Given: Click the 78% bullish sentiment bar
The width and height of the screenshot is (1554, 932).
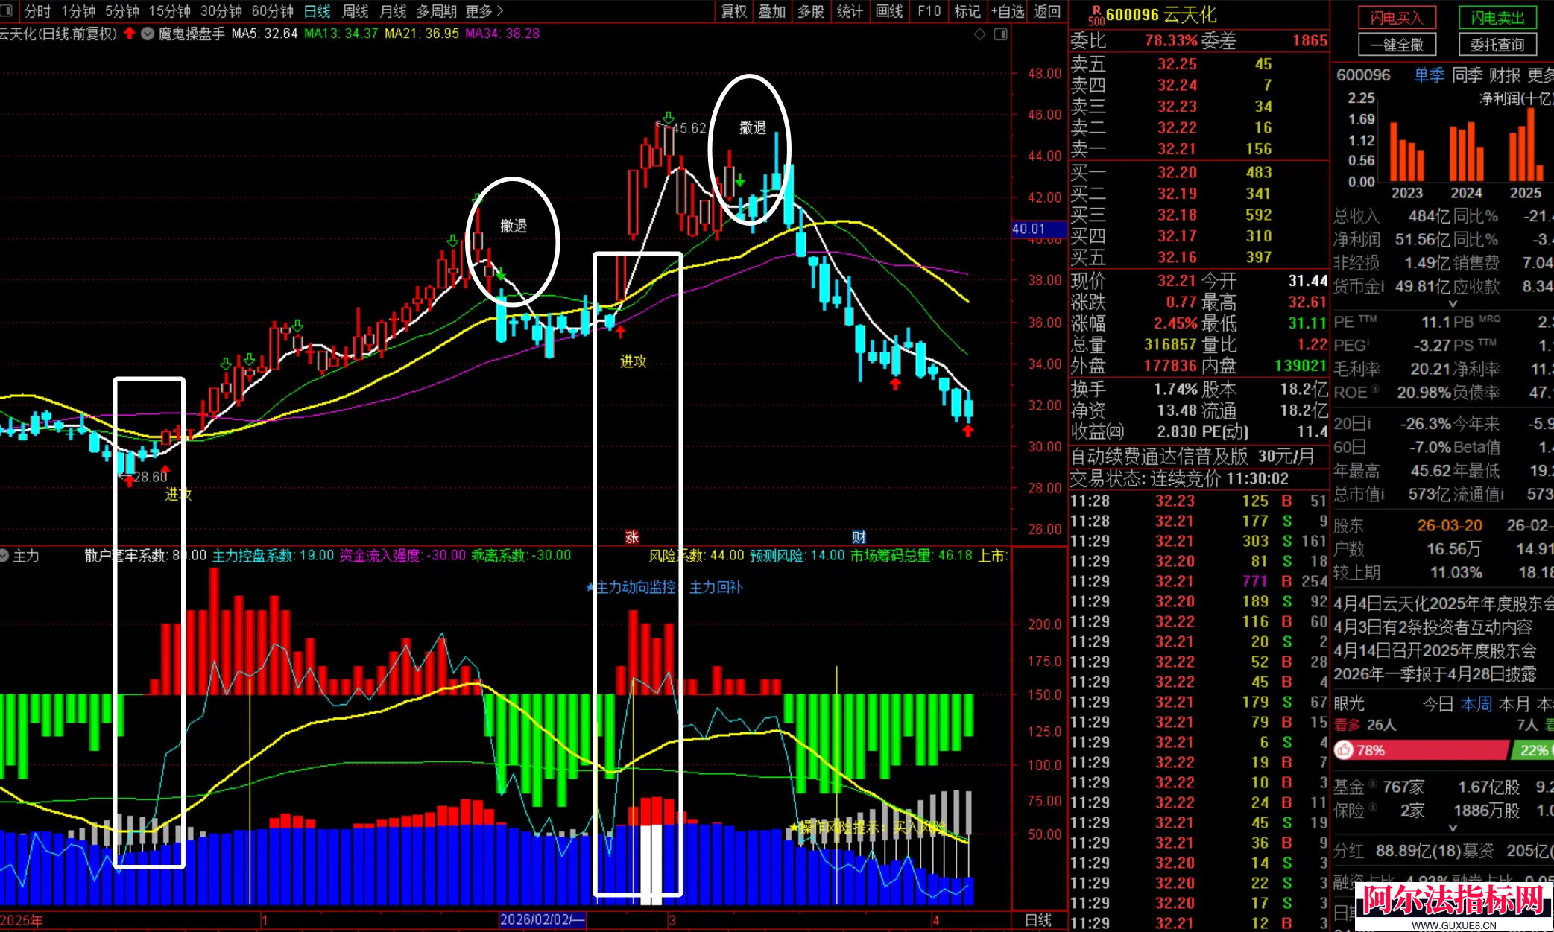Looking at the screenshot, I should coord(1421,750).
